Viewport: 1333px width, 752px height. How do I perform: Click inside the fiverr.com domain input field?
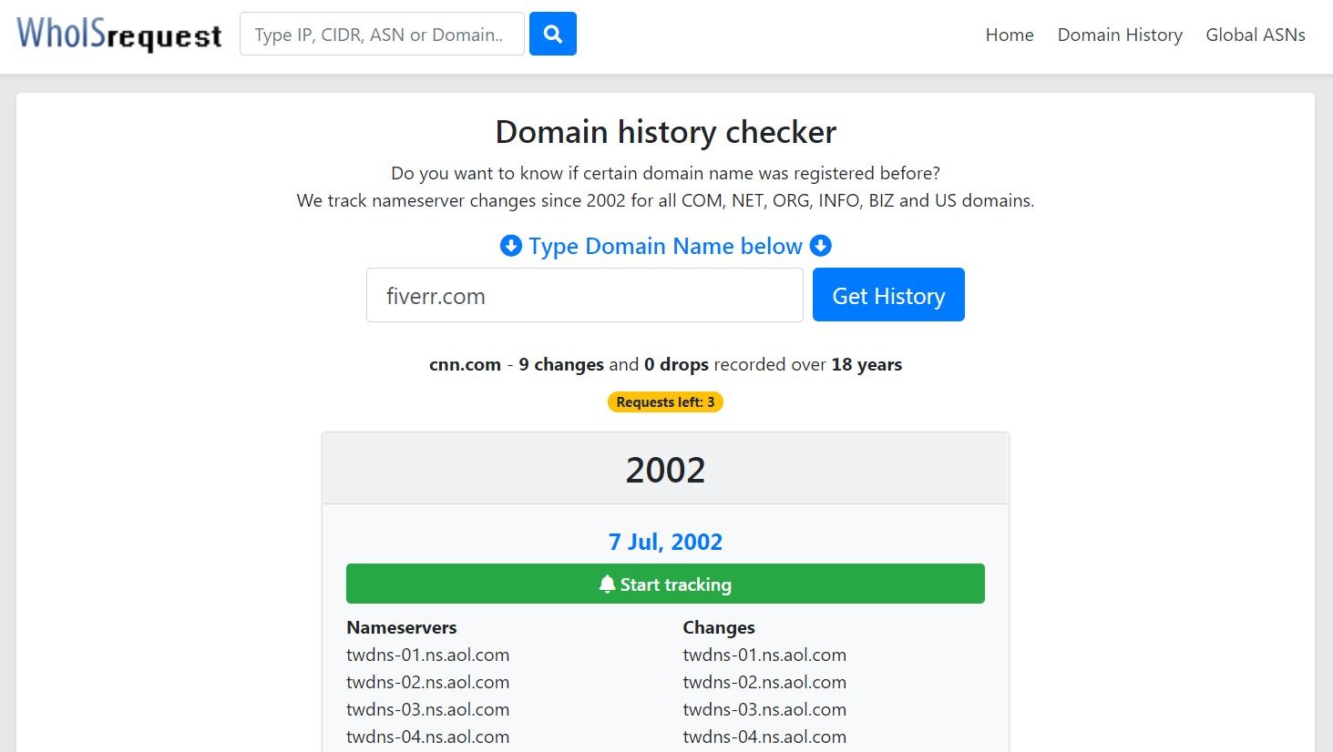coord(583,295)
